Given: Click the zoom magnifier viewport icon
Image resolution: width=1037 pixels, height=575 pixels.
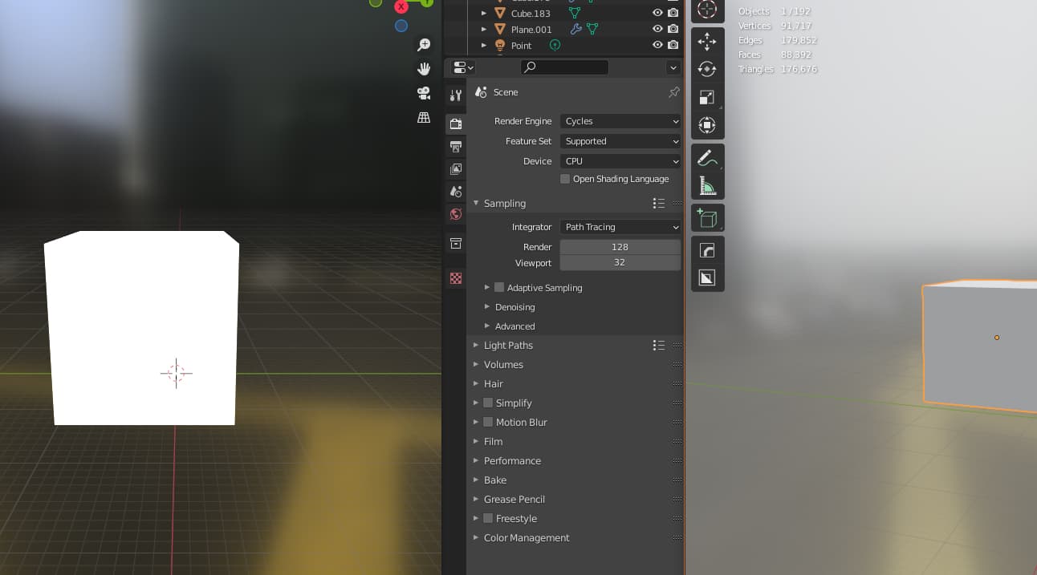Looking at the screenshot, I should point(424,45).
